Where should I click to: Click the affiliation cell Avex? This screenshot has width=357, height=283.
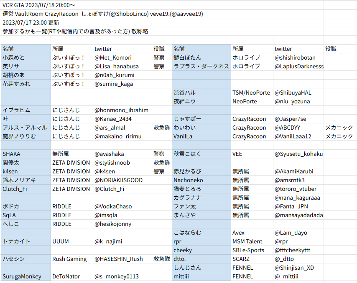pos(252,233)
